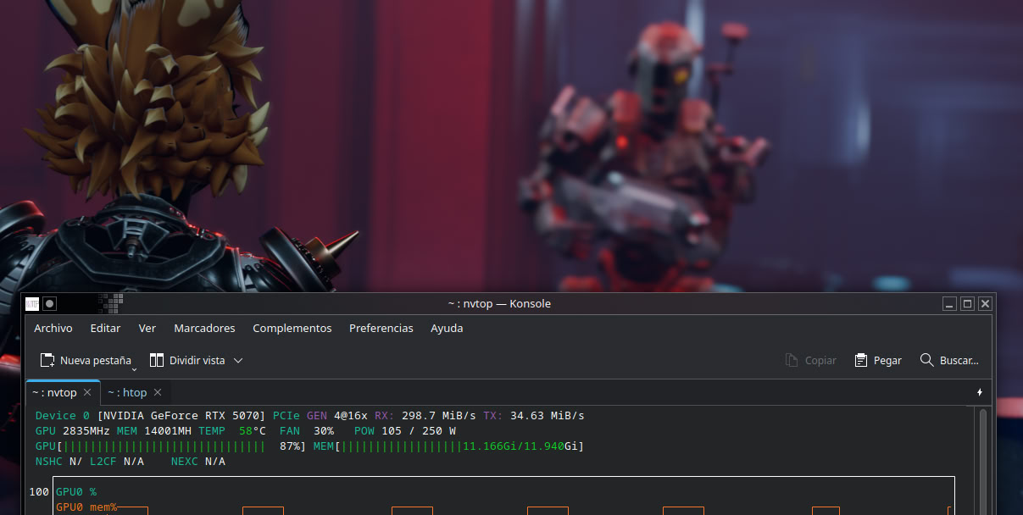
Task: Click the Nueva pestaña new-tab icon
Action: tap(47, 360)
